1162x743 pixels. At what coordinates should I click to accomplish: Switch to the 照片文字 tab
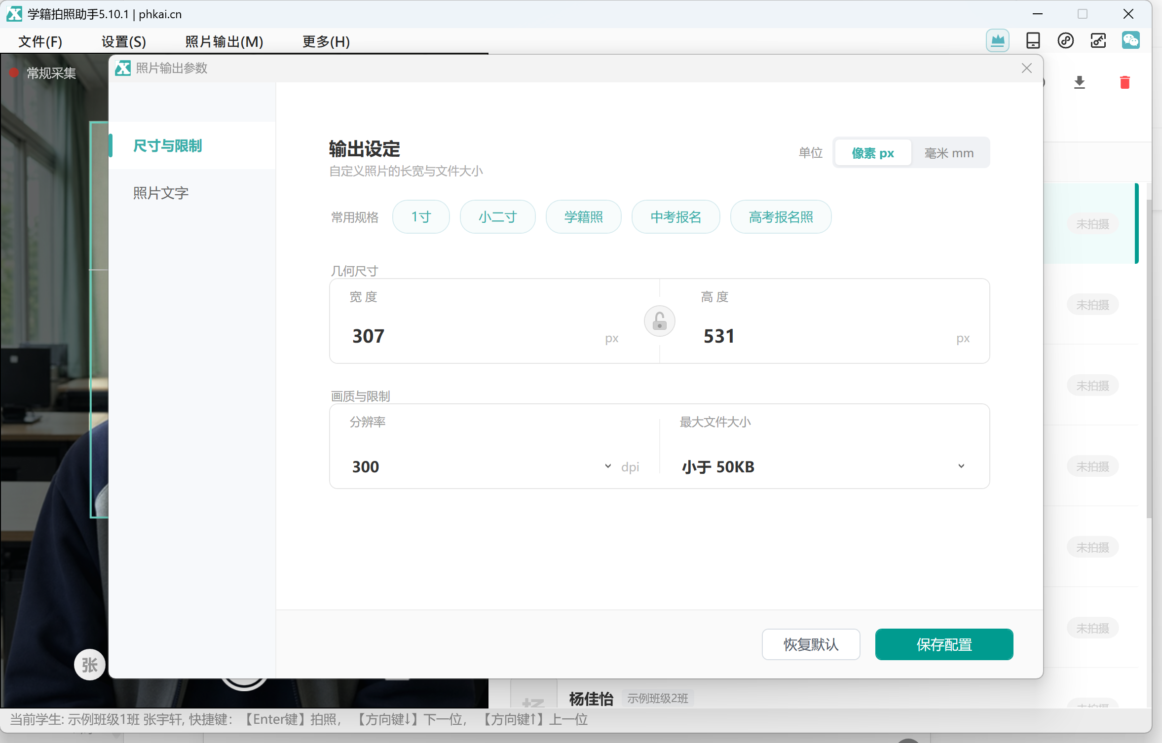pos(192,193)
